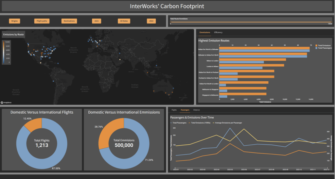The image size is (335, 179).
Task: Select orange bar for Melbourne to Singapore
Action: (243, 88)
